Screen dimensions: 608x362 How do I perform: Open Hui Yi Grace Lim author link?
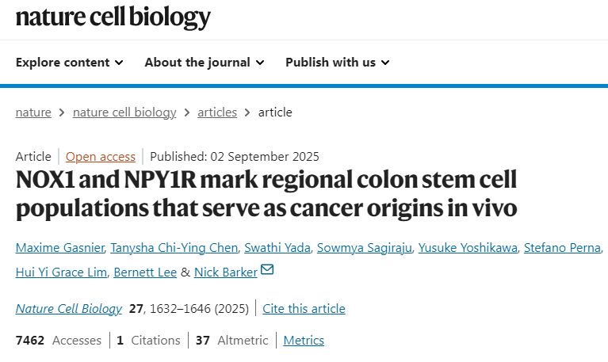coord(59,272)
